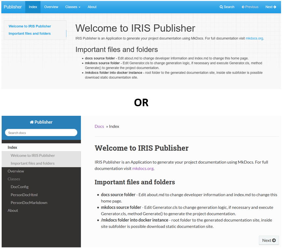Jump to Important files and folders in top table of contents
This screenshot has height=248, width=284.
30,34
